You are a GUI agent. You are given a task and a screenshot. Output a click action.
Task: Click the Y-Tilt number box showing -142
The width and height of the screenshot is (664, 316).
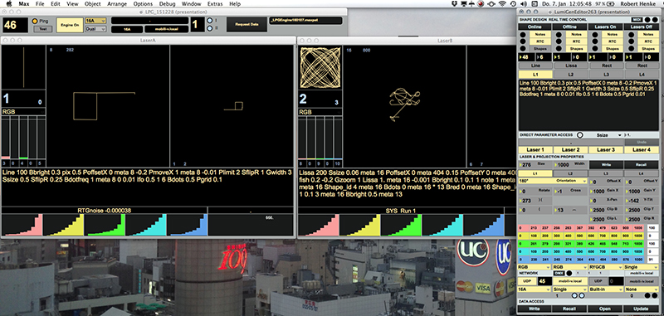click(642, 201)
